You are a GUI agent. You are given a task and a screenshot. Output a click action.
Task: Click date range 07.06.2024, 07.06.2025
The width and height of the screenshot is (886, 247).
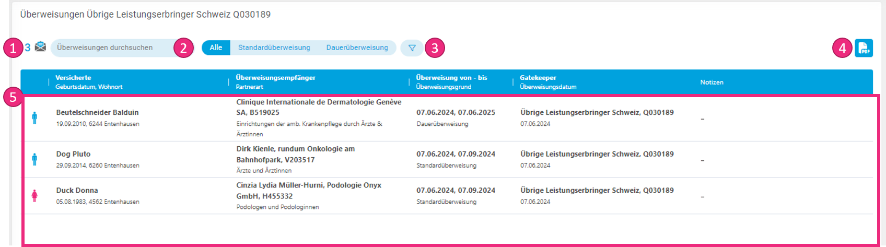click(456, 112)
